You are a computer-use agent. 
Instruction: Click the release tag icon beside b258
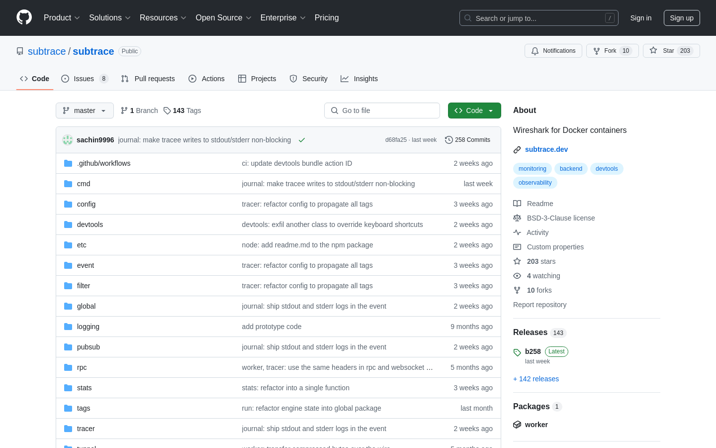coord(517,352)
